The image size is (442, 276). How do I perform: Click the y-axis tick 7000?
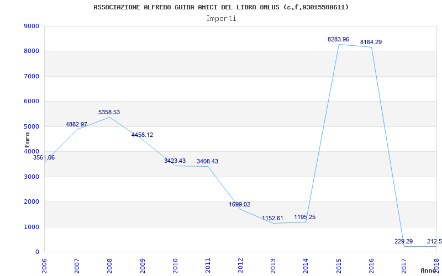pyautogui.click(x=32, y=77)
